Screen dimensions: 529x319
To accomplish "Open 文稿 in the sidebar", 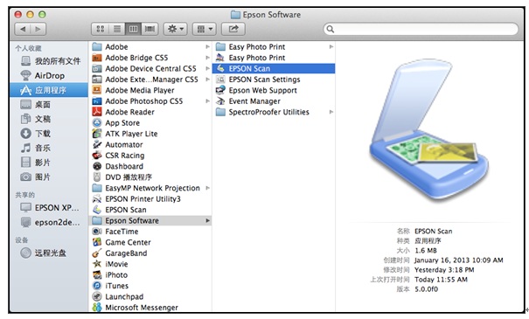I will tap(49, 119).
